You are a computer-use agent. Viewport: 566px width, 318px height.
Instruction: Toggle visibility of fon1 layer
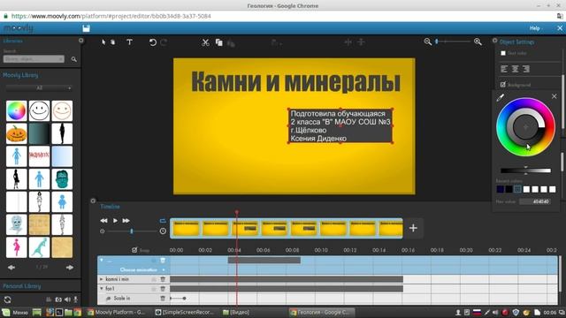point(154,289)
